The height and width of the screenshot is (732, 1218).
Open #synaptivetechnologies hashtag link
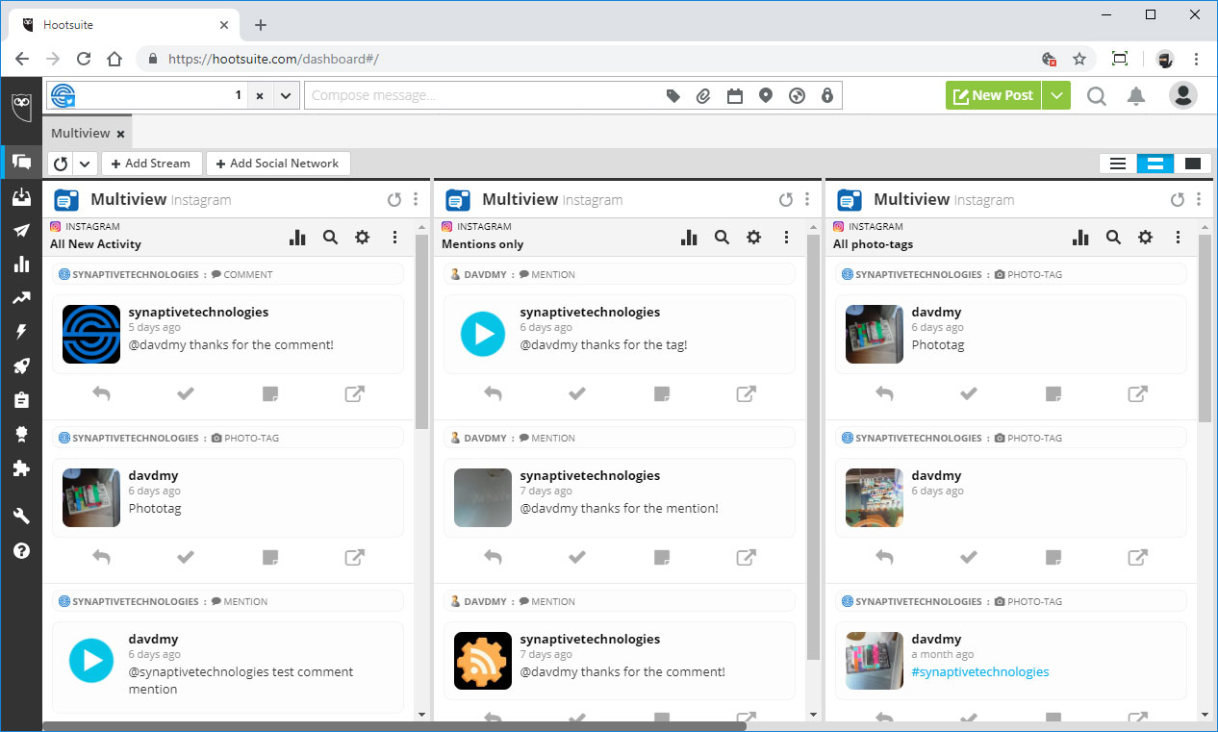click(980, 671)
